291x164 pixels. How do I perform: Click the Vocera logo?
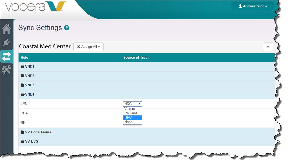(x=36, y=7)
